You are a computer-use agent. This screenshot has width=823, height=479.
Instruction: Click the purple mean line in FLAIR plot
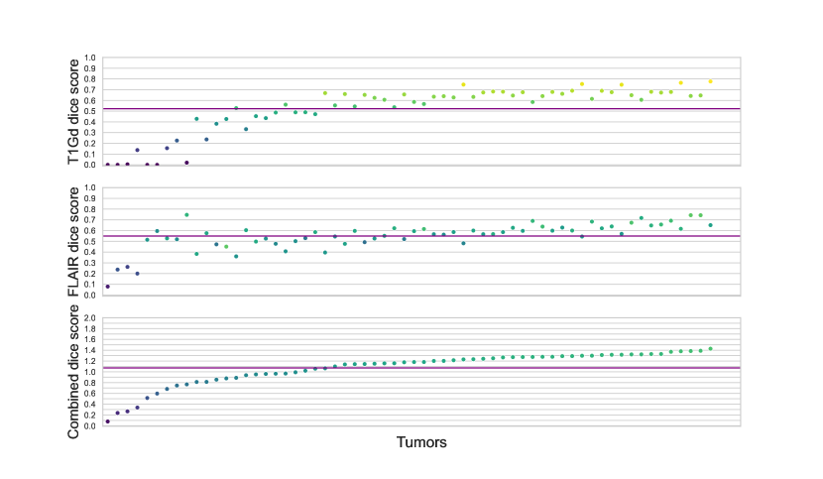coord(421,236)
